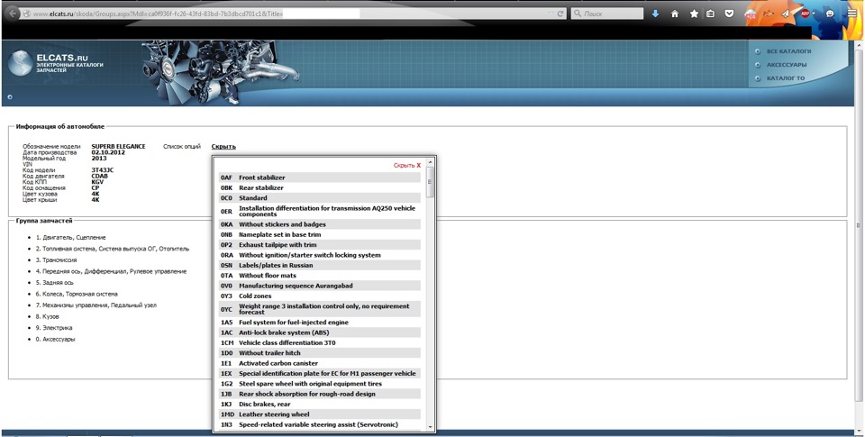Expand the Adblock Plus dropdown arrow
The width and height of the screenshot is (865, 437).
814,14
